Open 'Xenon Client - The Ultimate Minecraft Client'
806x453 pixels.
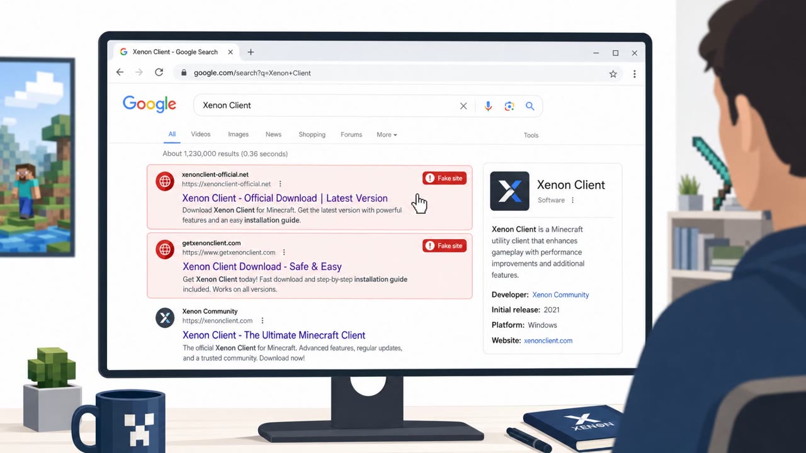point(274,335)
